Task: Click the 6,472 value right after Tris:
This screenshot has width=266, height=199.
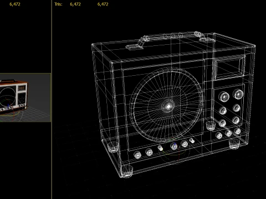Action: point(75,4)
